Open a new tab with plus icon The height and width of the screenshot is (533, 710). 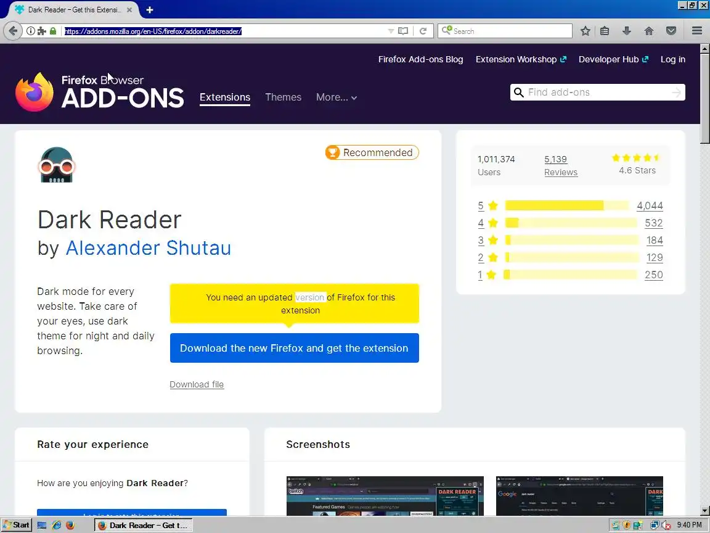pos(149,9)
